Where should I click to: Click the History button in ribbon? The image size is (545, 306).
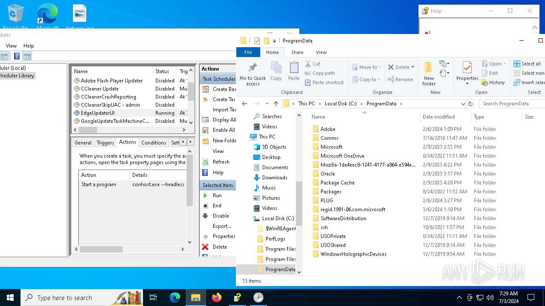click(x=493, y=82)
